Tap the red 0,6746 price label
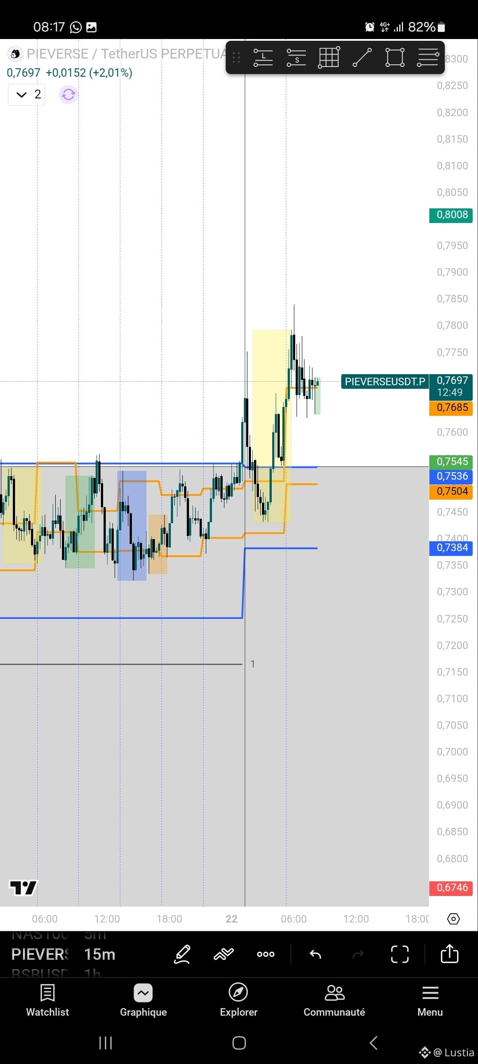This screenshot has height=1064, width=478. 451,888
